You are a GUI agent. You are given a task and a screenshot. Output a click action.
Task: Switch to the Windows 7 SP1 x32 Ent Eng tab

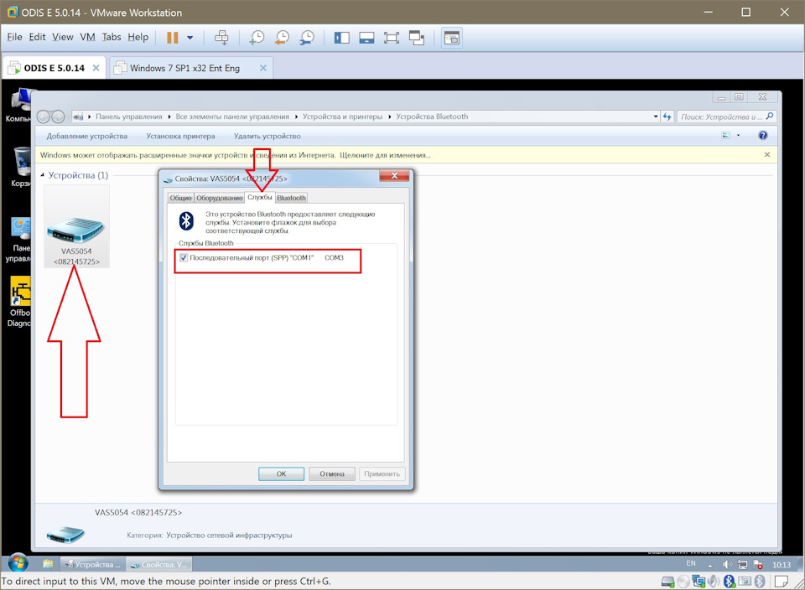point(184,68)
